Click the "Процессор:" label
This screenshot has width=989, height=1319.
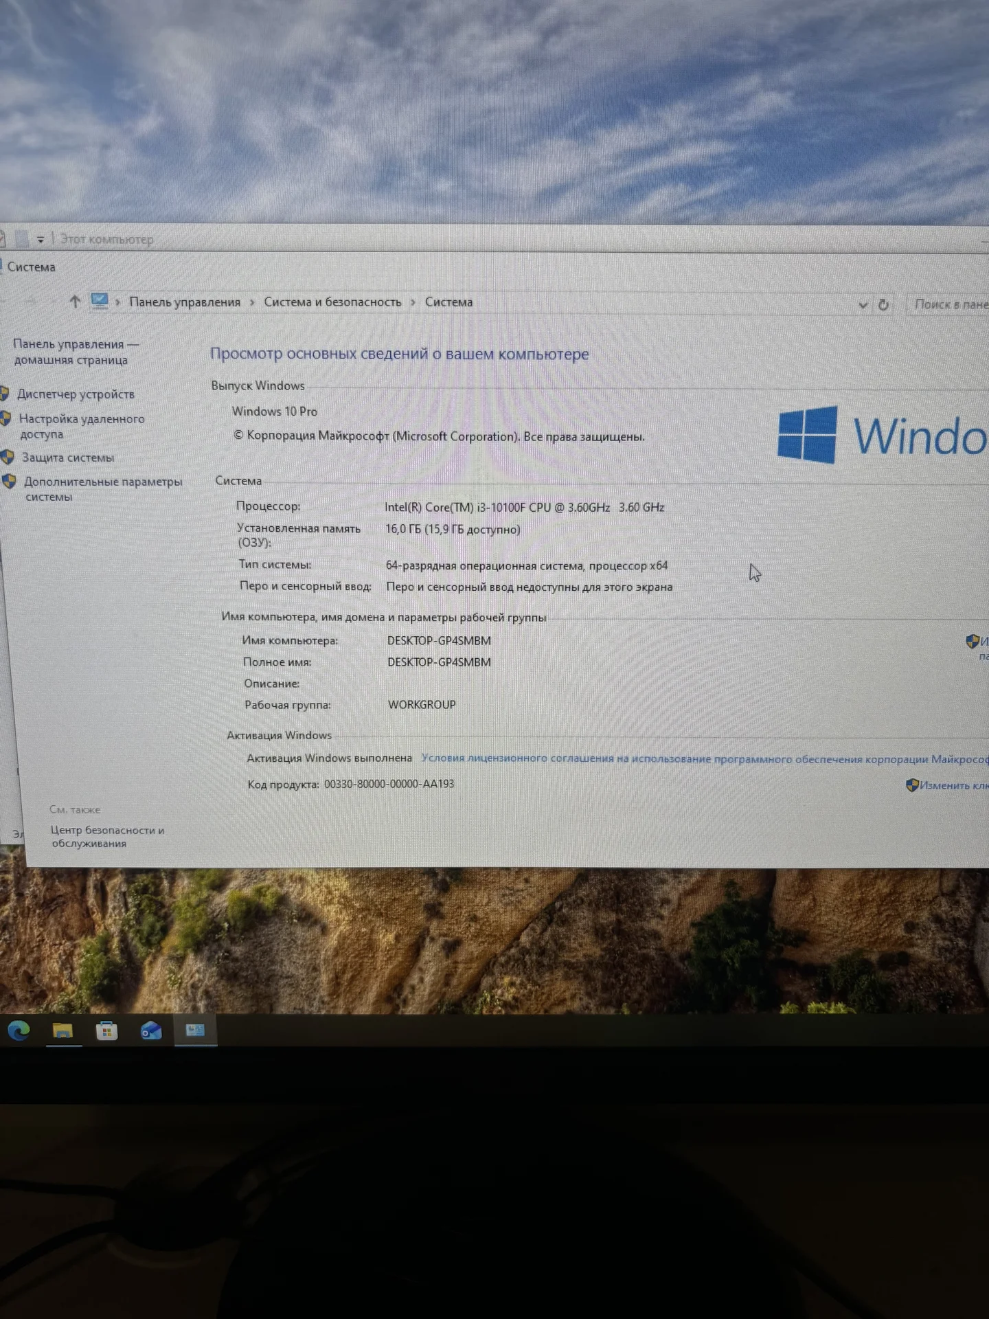[268, 506]
